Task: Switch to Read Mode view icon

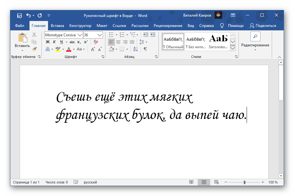Action: [x=191, y=182]
